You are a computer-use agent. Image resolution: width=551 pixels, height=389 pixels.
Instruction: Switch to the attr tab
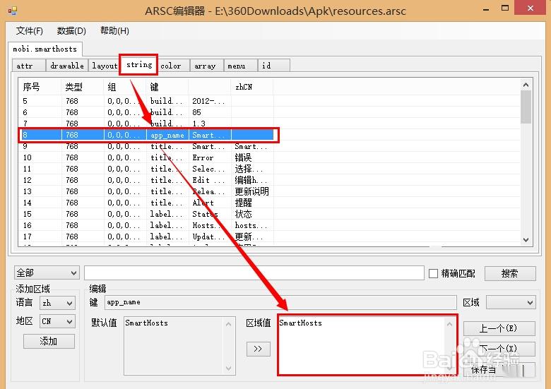(x=28, y=66)
